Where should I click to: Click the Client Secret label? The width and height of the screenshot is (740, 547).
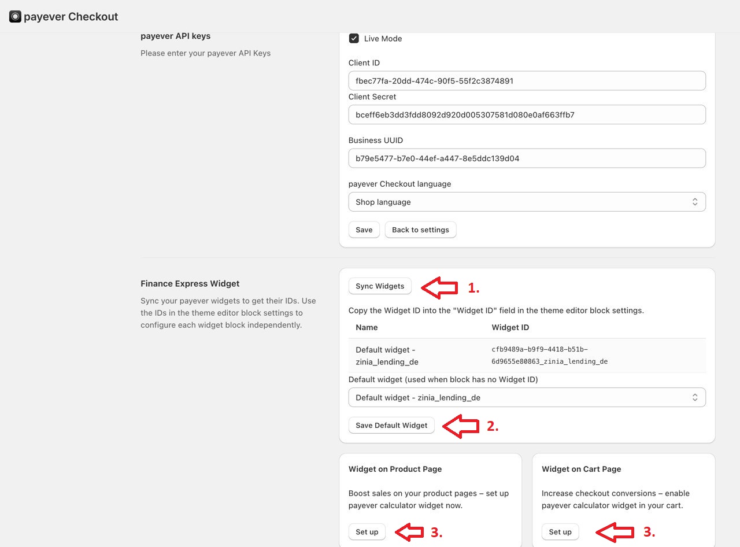pyautogui.click(x=372, y=97)
